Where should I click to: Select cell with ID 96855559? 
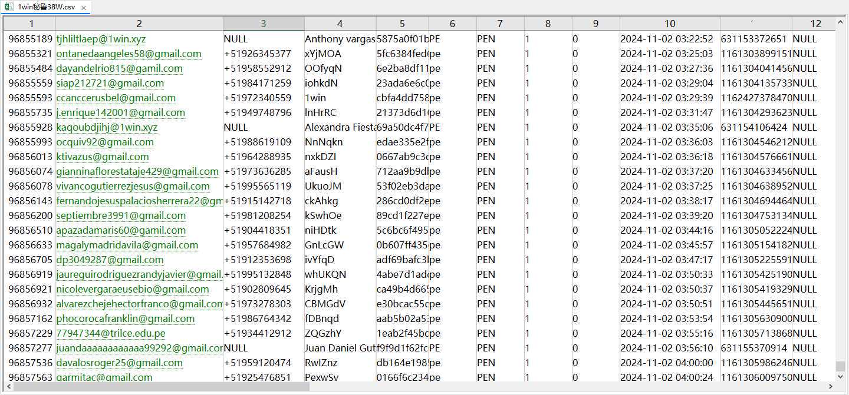click(x=31, y=83)
